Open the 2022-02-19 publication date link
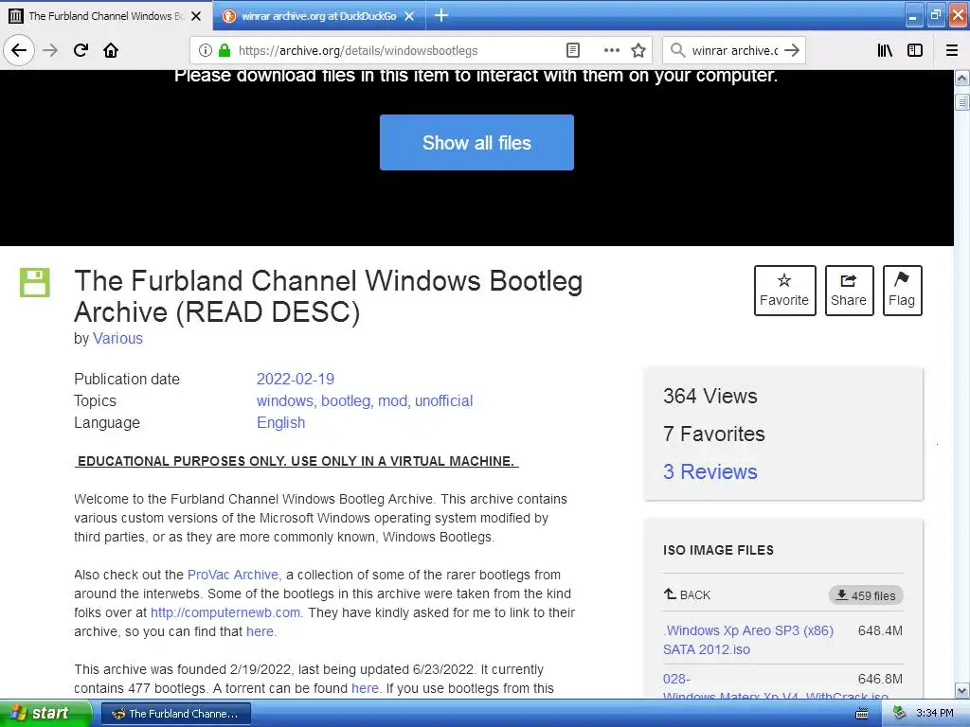Image resolution: width=970 pixels, height=727 pixels. pyautogui.click(x=296, y=379)
